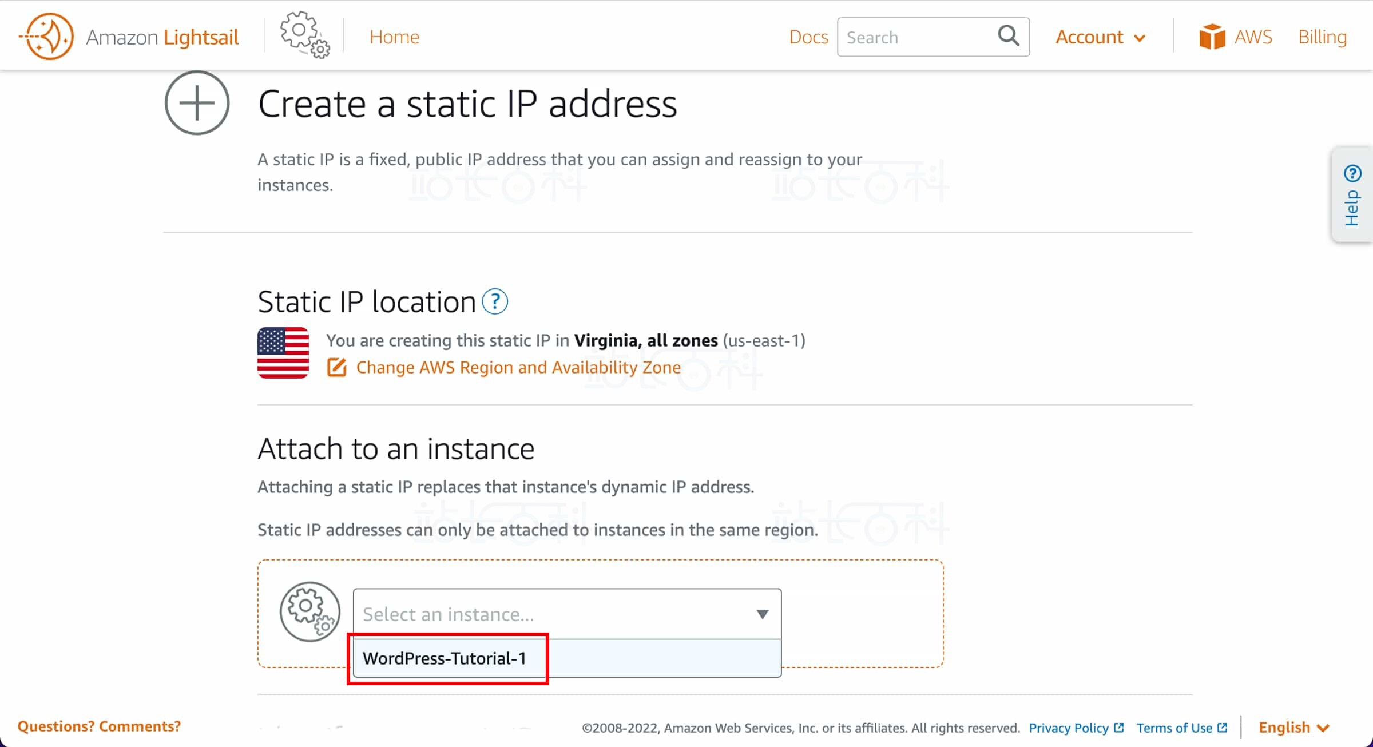1373x747 pixels.
Task: Expand the Account dropdown menu
Action: point(1100,37)
